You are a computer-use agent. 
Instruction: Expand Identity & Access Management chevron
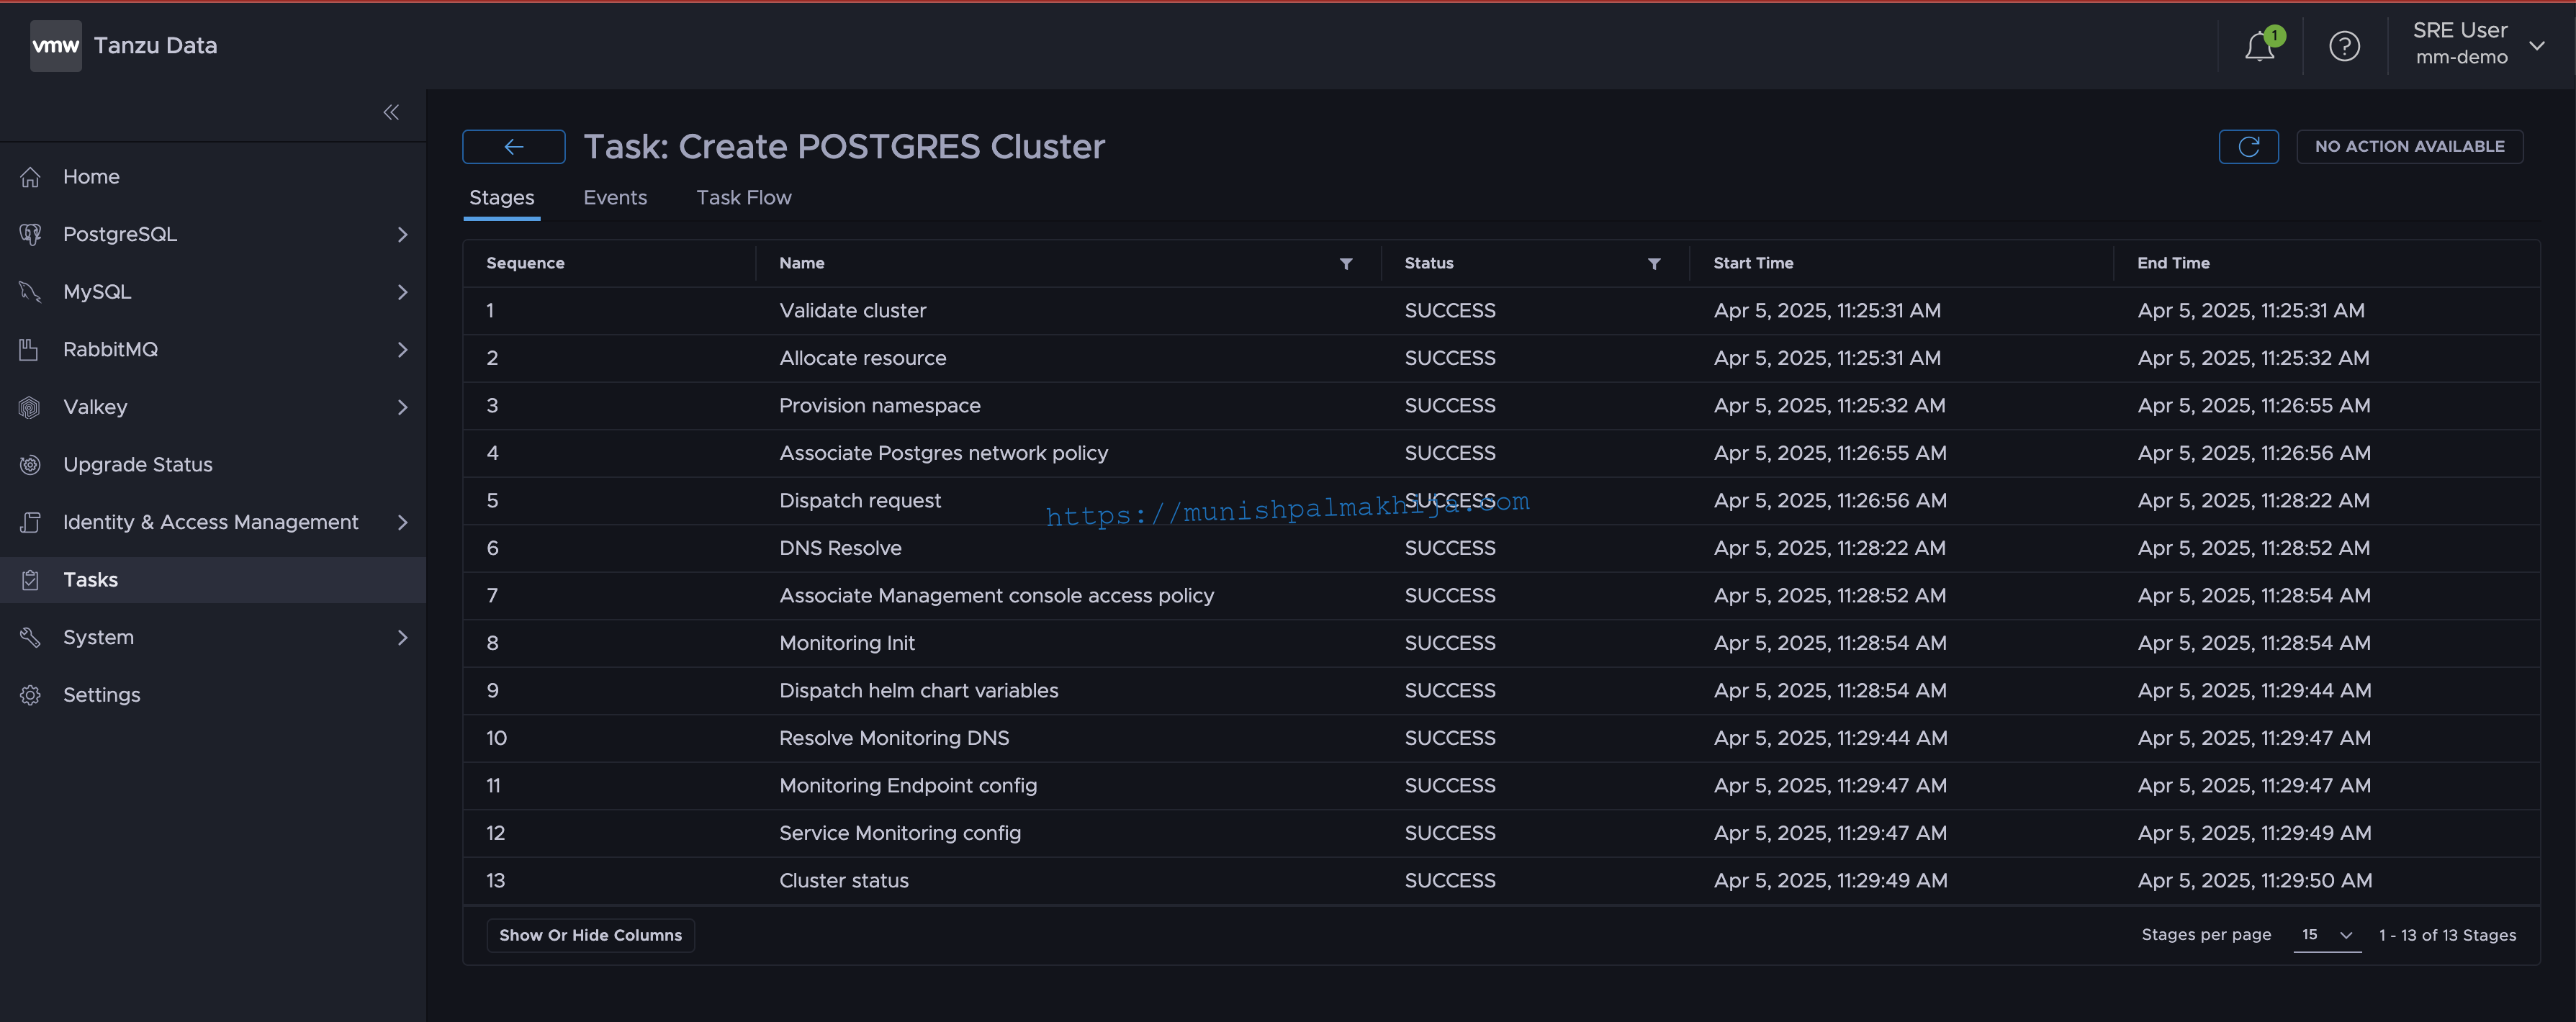(x=402, y=522)
